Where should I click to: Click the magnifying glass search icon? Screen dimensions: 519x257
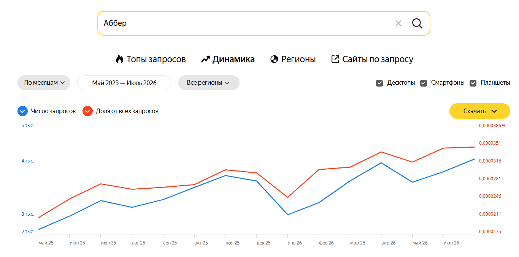417,24
